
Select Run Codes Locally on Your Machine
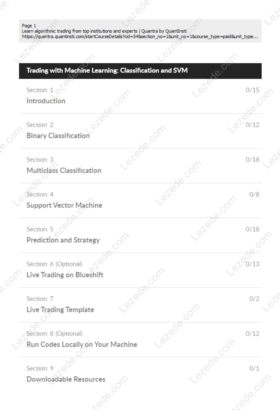140,339
